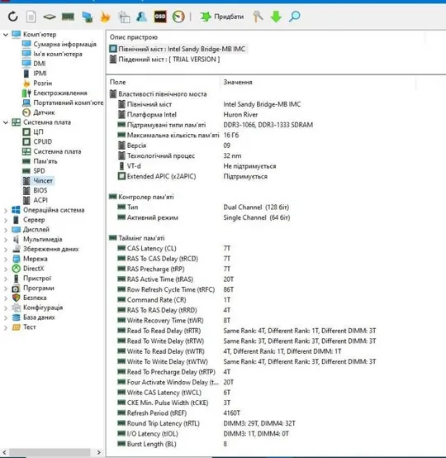Collapse the Системна плата tree node
Viewport: 446px width, 458px height.
click(x=6, y=122)
